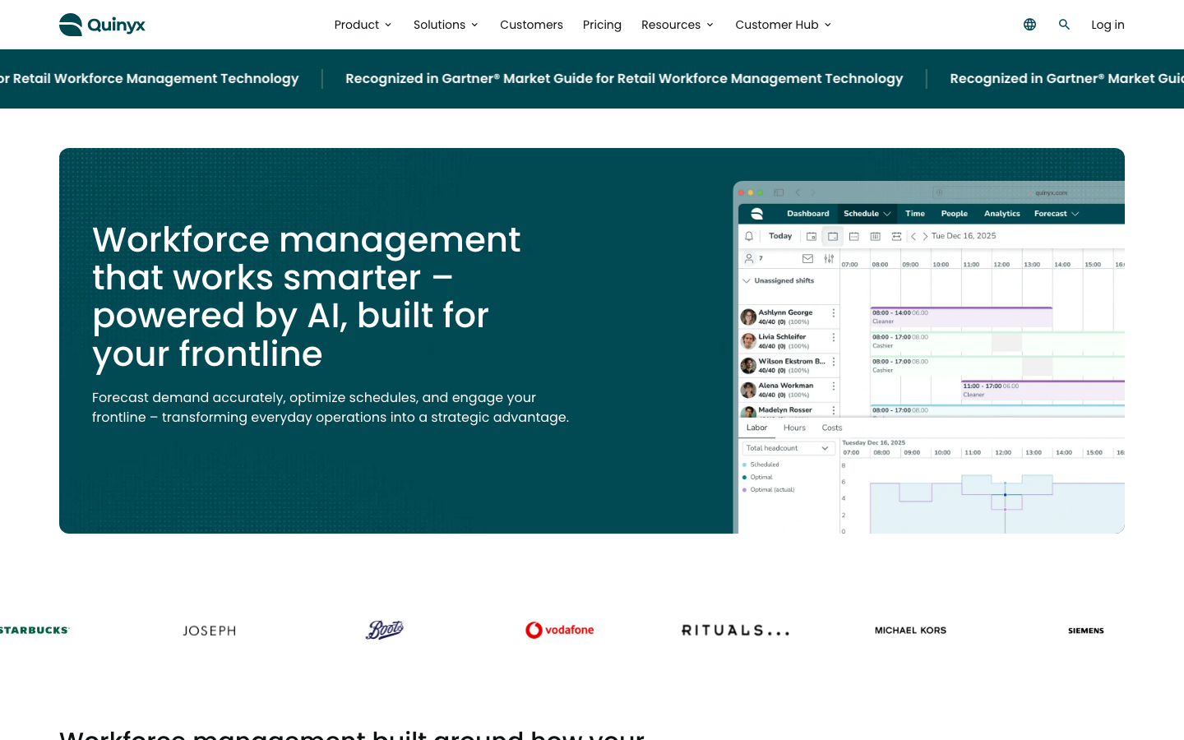The image size is (1184, 740).
Task: Click Alena Workman's avatar photo
Action: click(748, 390)
